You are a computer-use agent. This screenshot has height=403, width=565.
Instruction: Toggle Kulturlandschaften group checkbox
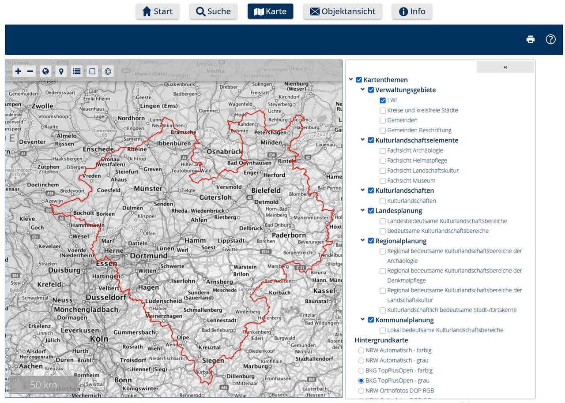[x=371, y=190]
